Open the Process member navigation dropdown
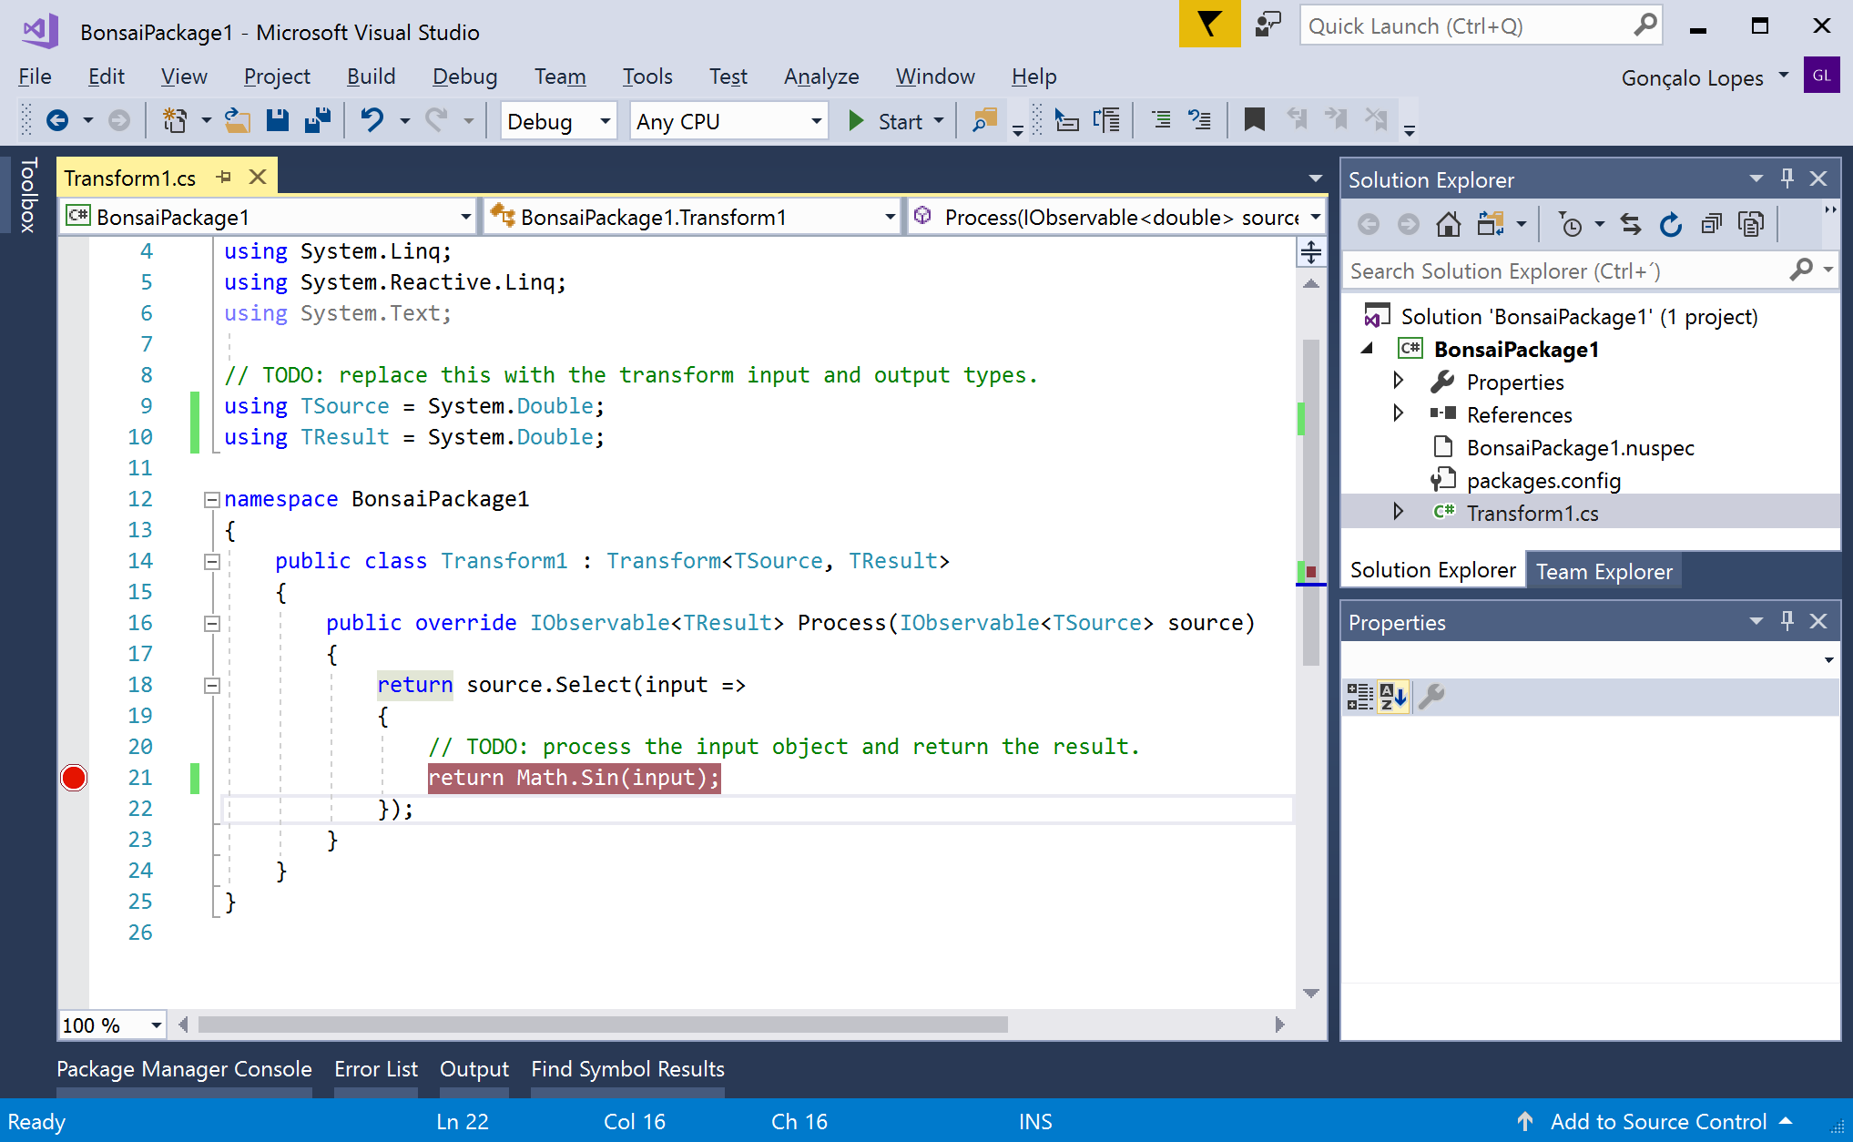This screenshot has height=1142, width=1853. (x=1116, y=217)
